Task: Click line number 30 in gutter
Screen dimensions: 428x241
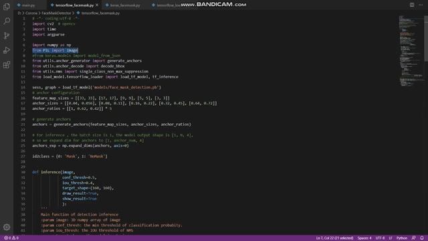Action: click(x=23, y=172)
